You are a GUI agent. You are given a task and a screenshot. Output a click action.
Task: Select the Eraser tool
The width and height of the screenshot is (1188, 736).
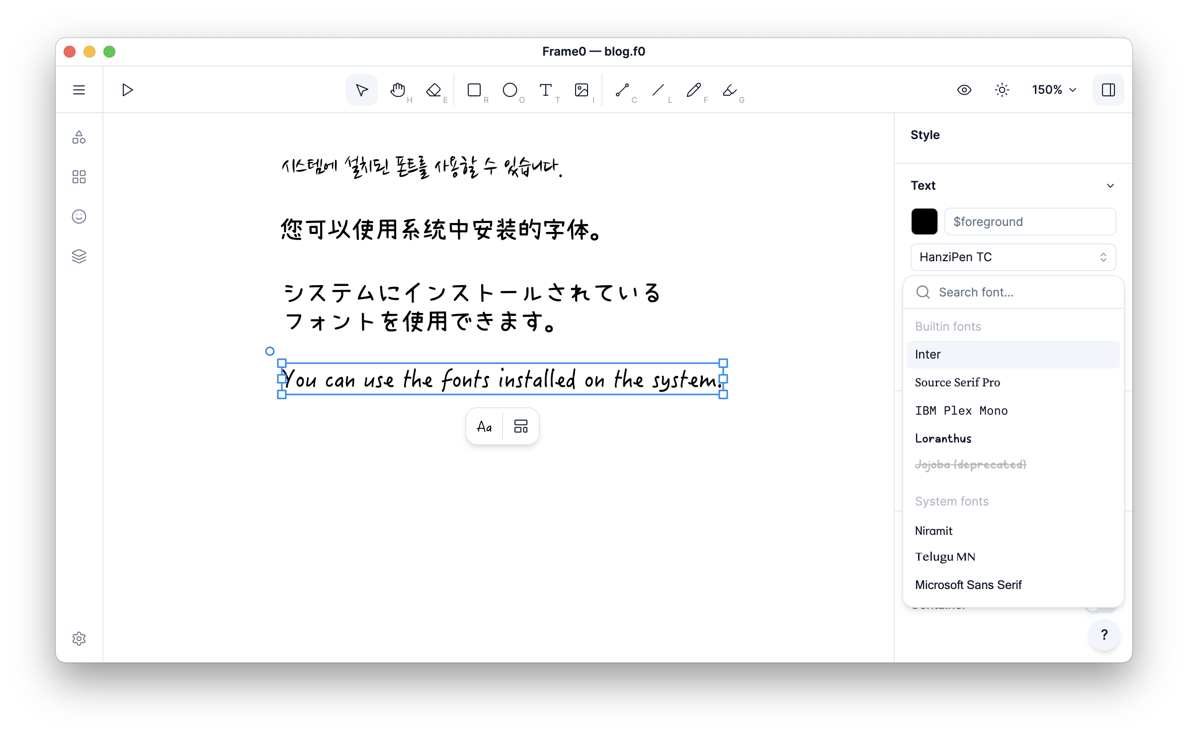tap(433, 90)
